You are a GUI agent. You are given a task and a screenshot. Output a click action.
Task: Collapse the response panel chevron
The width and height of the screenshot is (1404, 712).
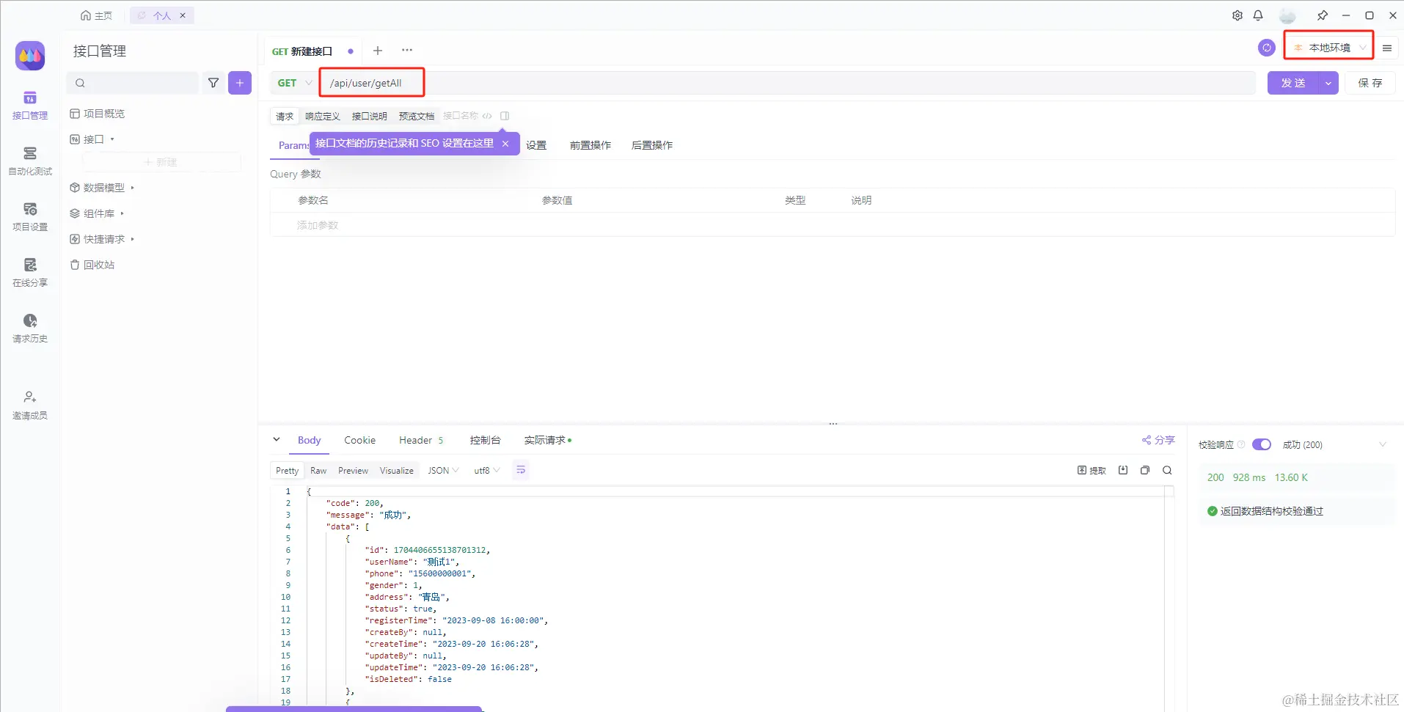277,440
